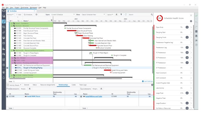This screenshot has height=113, width=201.
Task: Open the Open Ends health check
Action: (174, 27)
